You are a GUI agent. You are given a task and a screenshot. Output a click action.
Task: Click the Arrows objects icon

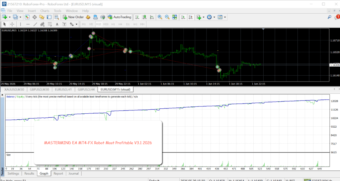pyautogui.click(x=72, y=24)
